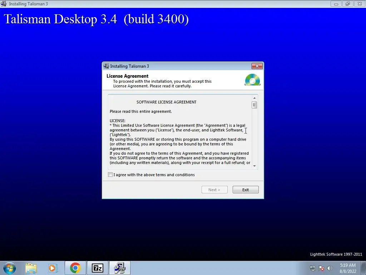Viewport: 366px width, 275px height.
Task: Click the license agreement scrollbar thumb
Action: [254, 105]
